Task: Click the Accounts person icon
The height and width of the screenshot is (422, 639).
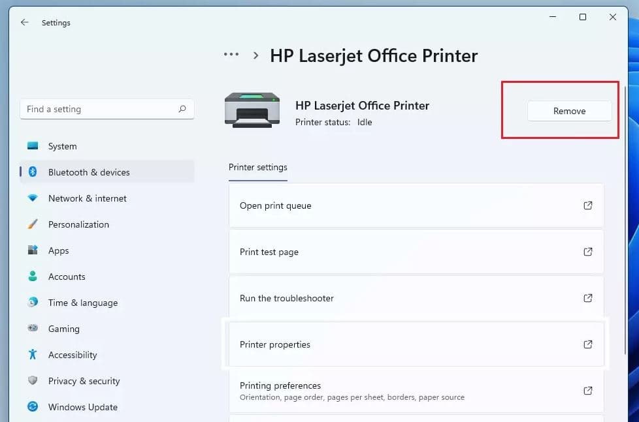Action: (x=33, y=277)
